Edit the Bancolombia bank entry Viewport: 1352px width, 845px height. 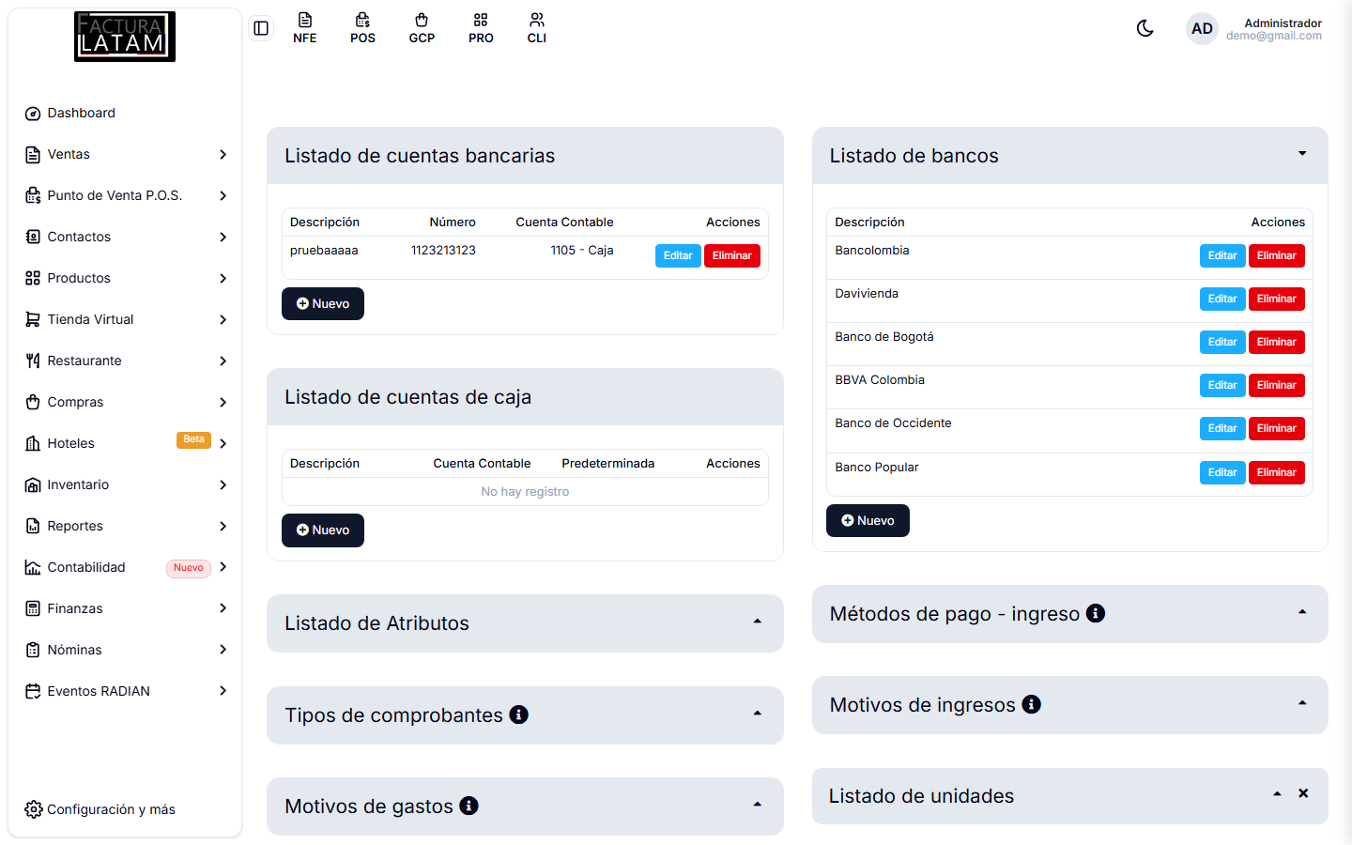pyautogui.click(x=1222, y=255)
